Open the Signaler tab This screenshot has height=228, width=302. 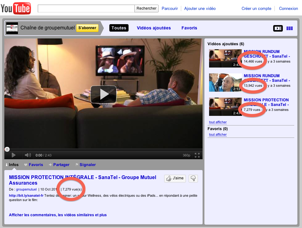pyautogui.click(x=85, y=164)
